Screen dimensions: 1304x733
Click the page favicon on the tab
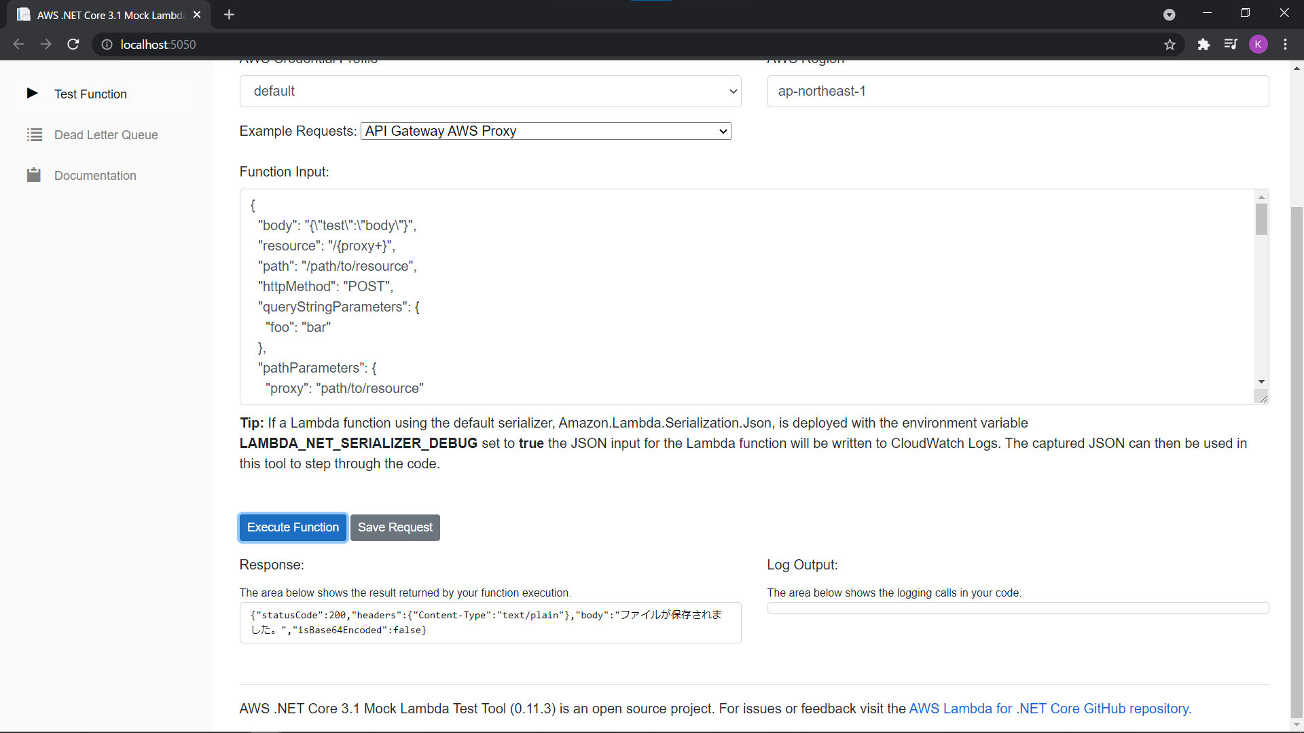[24, 14]
